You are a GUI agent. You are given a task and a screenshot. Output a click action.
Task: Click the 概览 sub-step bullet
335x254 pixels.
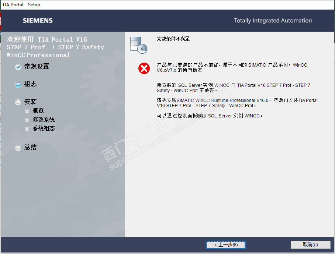tap(27, 111)
